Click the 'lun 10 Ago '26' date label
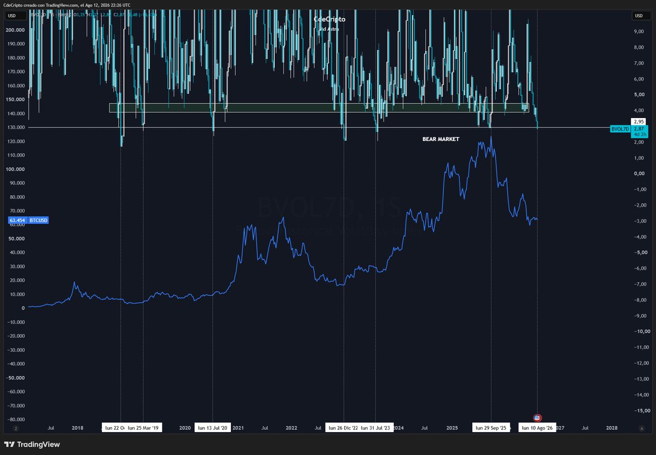 tap(537, 428)
